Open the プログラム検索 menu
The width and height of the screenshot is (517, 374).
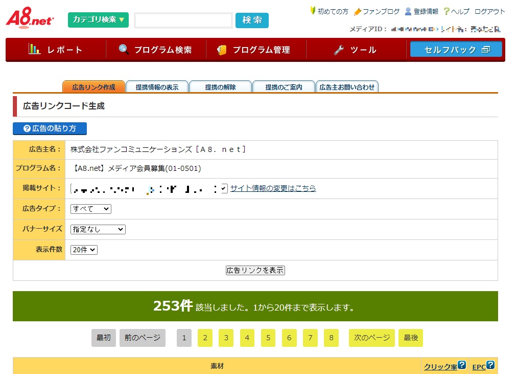[156, 50]
